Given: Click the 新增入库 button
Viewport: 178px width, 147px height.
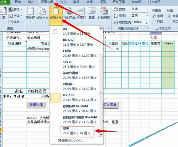Looking at the screenshot, I should [36, 105].
